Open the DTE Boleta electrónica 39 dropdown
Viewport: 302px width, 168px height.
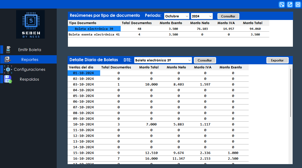tap(163, 60)
